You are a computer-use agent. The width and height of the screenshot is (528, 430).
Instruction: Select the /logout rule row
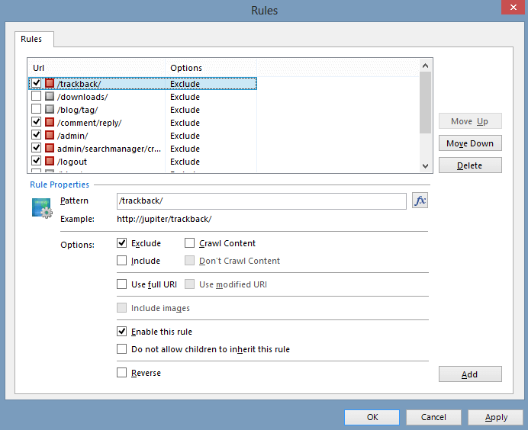143,162
